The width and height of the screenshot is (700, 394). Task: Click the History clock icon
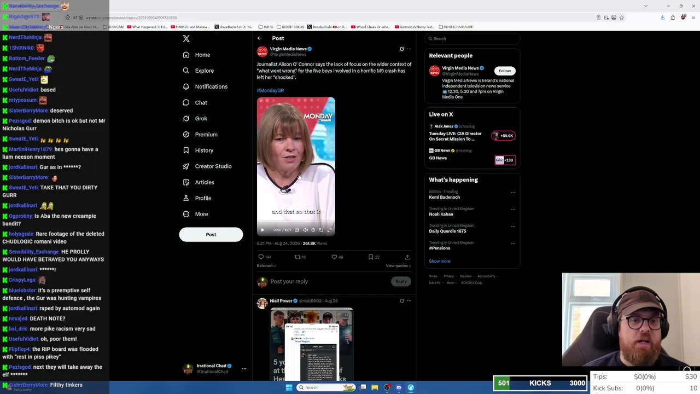point(186,150)
